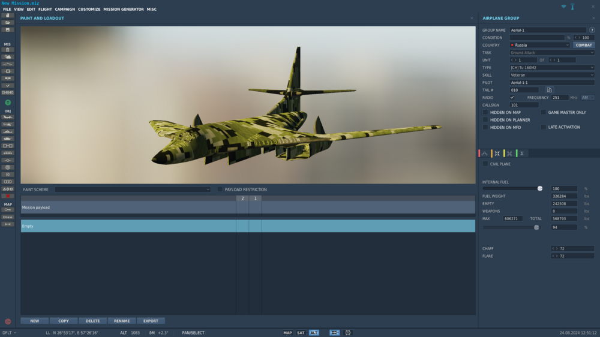Toggle the Payload Restriction checkbox

click(220, 189)
